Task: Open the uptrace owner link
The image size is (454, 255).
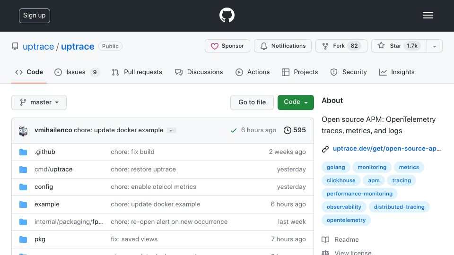Action: pos(38,47)
